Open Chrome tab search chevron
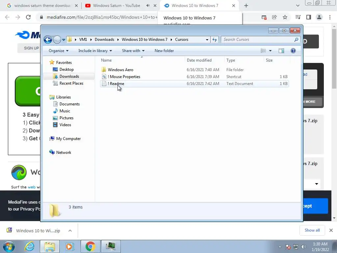The image size is (337, 253). tap(298, 6)
